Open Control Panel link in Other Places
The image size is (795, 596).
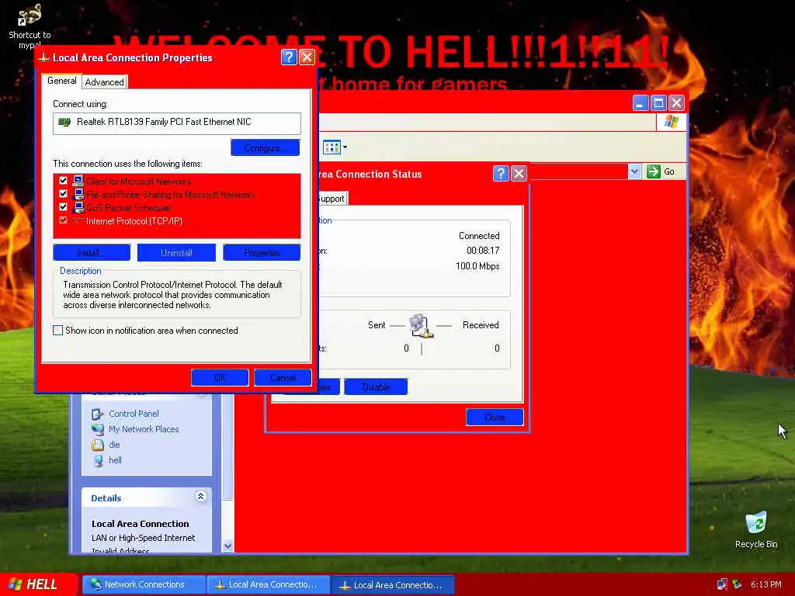click(134, 414)
